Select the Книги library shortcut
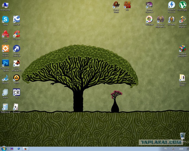 [x=5, y=94]
